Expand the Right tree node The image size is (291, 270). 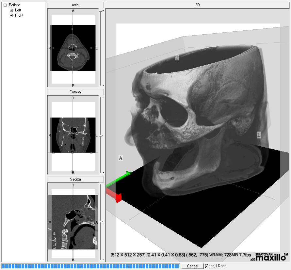tap(11, 15)
